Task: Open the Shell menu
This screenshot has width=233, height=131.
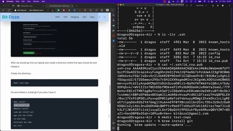Action: pos(17,1)
